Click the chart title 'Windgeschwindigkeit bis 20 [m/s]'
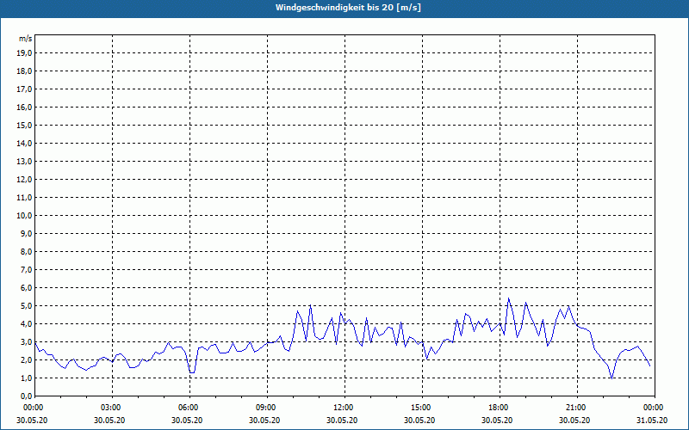 coord(348,8)
